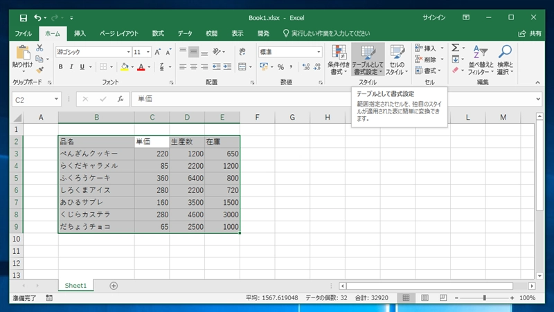Click the Wrap Text icon
This screenshot has width=554, height=312.
coord(242,52)
